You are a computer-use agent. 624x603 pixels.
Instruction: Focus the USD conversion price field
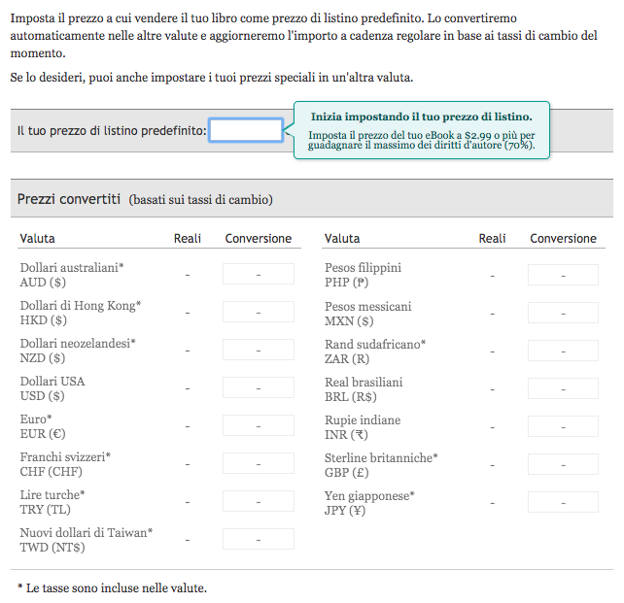259,388
